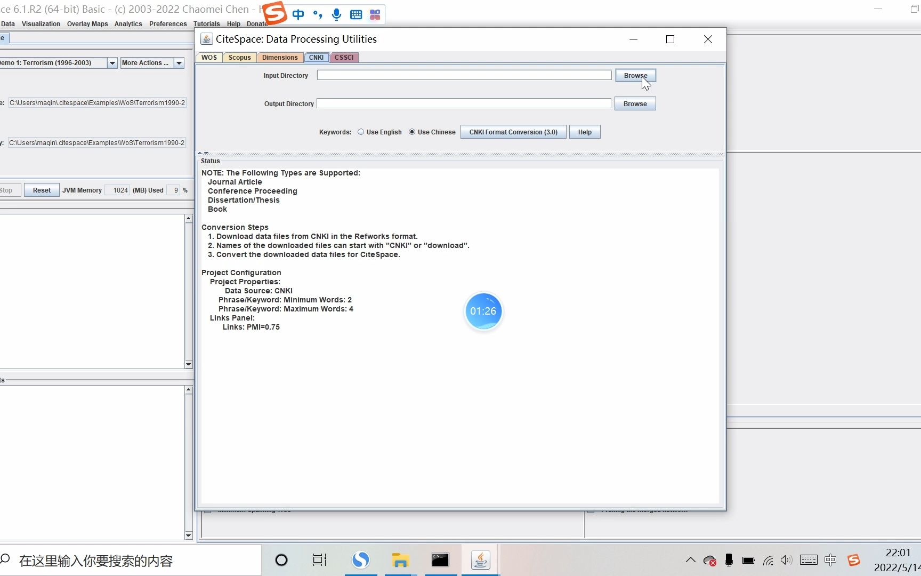Open the Demo 1: Terrorism project dropdown

click(x=112, y=63)
